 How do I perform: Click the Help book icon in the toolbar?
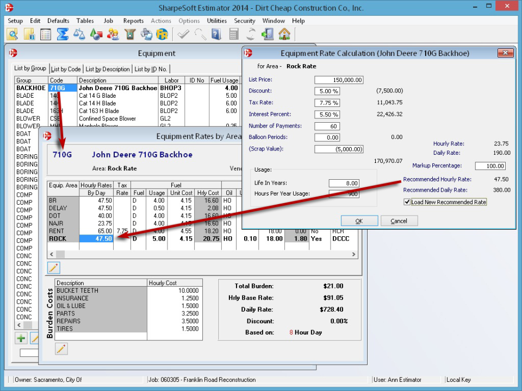tap(217, 34)
